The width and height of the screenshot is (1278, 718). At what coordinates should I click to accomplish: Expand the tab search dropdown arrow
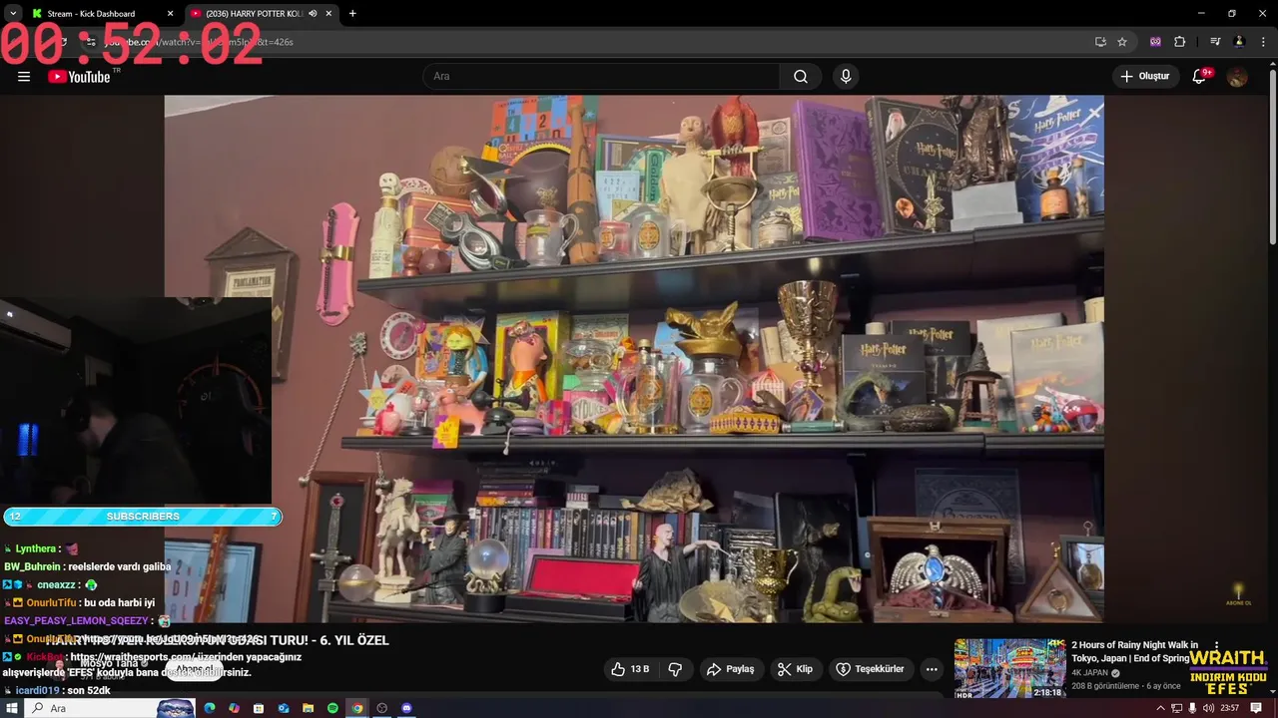[12, 14]
